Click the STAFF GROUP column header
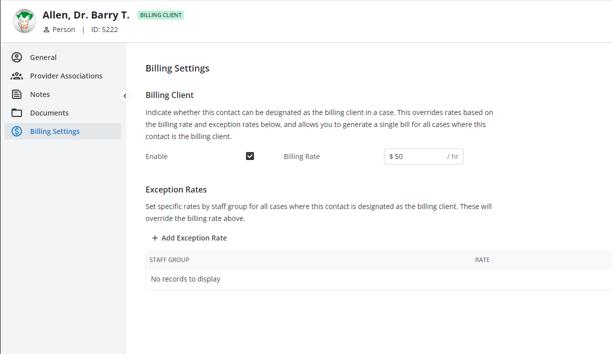 point(169,260)
